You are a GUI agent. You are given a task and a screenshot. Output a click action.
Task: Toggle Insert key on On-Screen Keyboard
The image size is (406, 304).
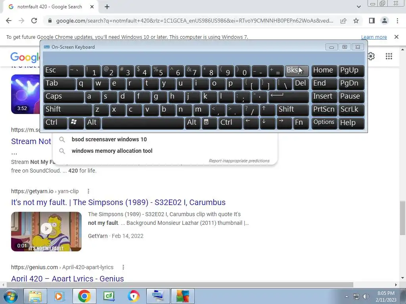click(x=324, y=97)
